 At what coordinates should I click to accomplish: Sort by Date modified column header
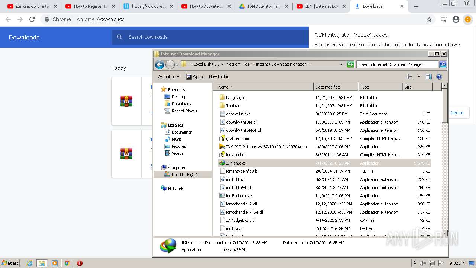[x=336, y=87]
